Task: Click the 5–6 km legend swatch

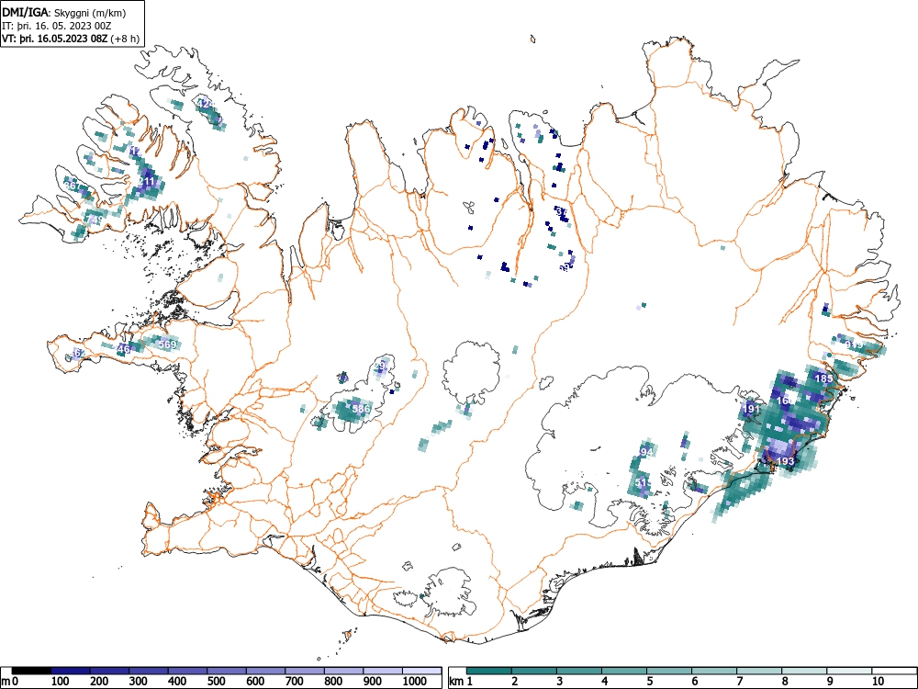Action: pyautogui.click(x=669, y=671)
